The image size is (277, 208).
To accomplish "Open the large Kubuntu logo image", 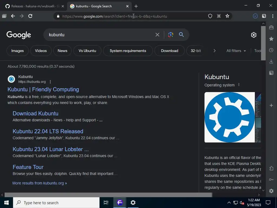I will (229, 117).
